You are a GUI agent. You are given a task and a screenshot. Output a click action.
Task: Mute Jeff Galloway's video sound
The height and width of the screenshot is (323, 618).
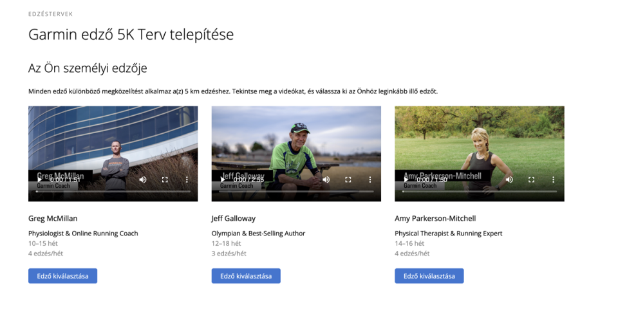click(x=326, y=180)
